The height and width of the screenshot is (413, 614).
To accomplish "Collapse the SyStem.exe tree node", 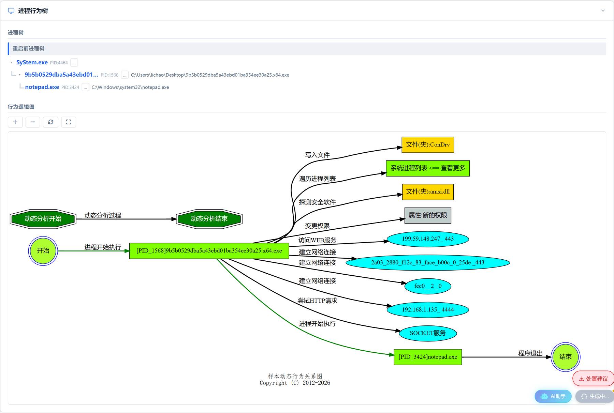I will (11, 63).
